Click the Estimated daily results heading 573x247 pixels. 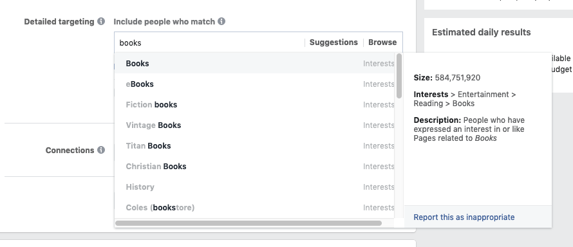tap(481, 32)
